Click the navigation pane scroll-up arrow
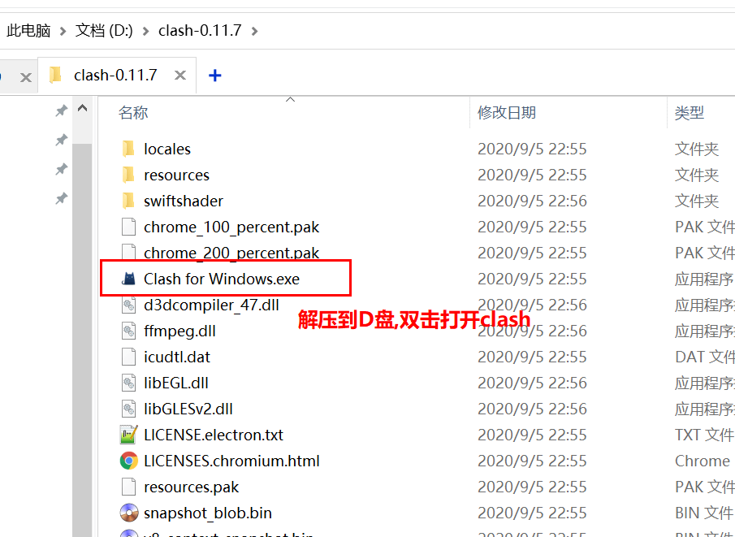Viewport: 735px width, 537px height. (x=83, y=108)
